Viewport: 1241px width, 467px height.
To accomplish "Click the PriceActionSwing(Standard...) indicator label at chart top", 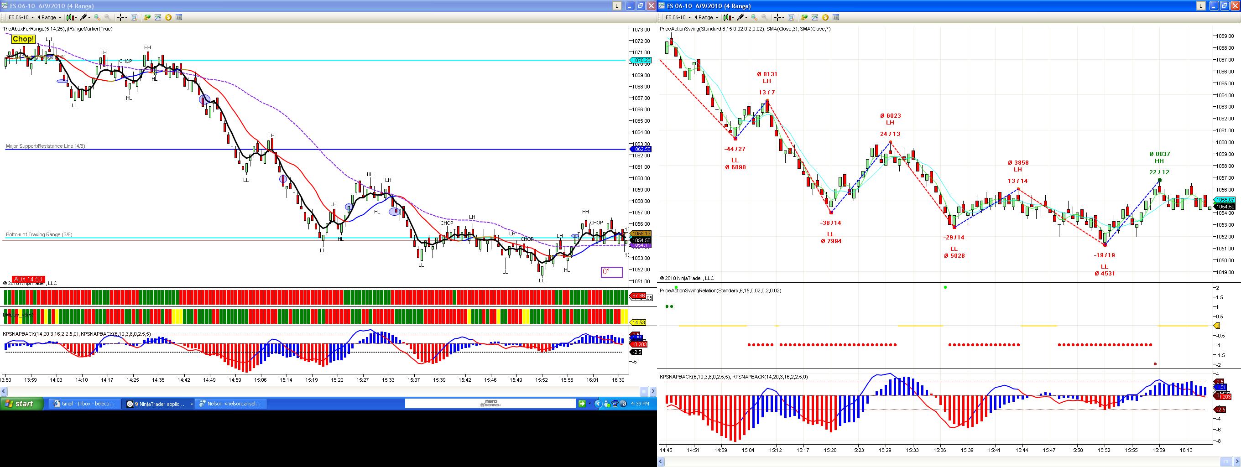I will click(745, 29).
